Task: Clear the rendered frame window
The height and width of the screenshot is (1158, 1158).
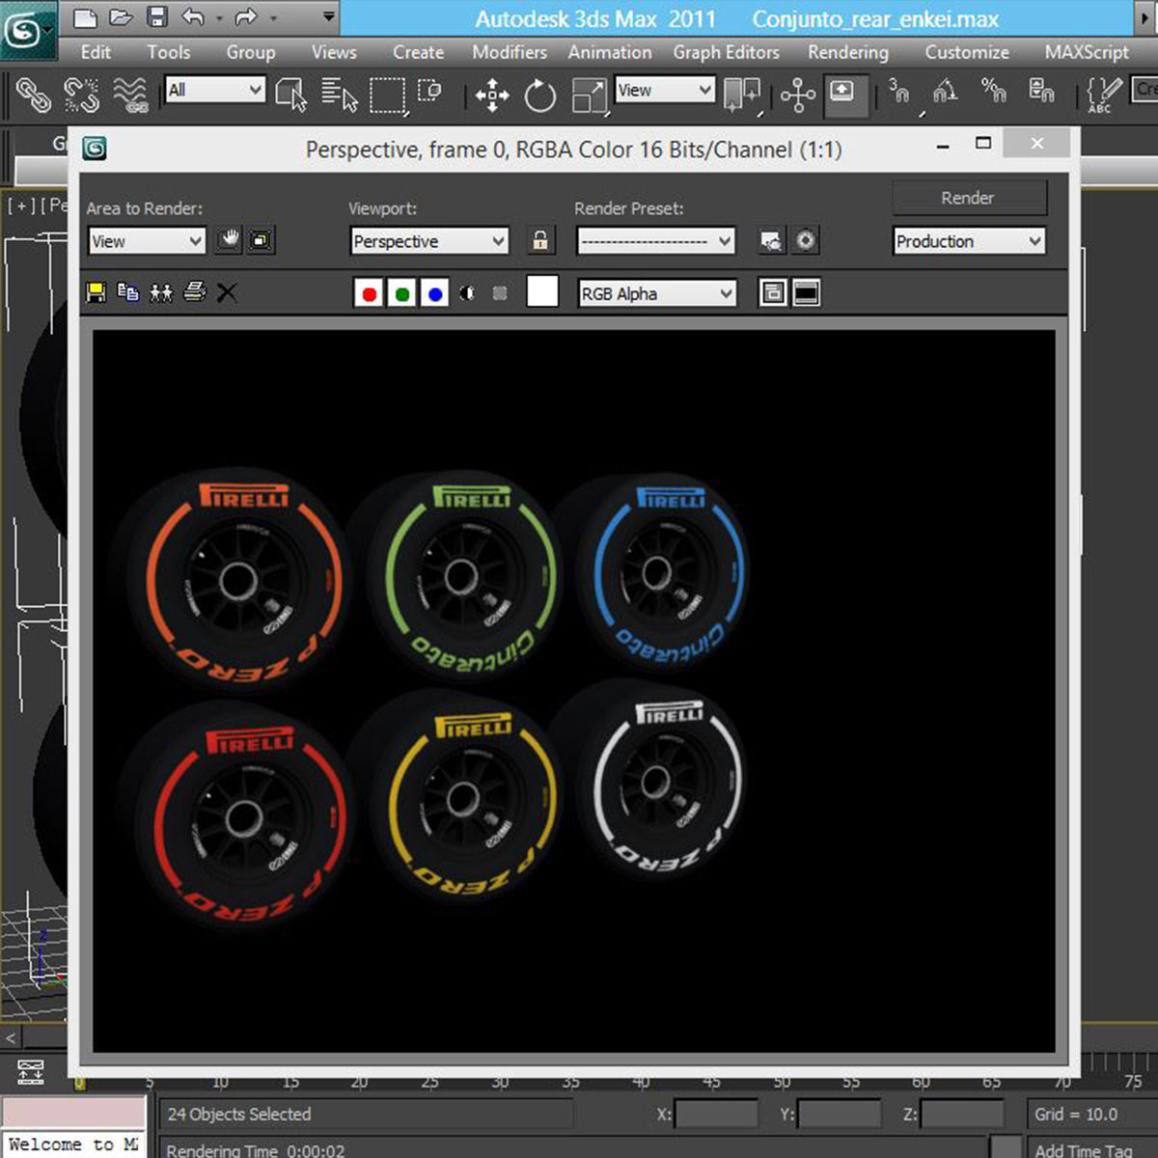Action: (x=227, y=292)
